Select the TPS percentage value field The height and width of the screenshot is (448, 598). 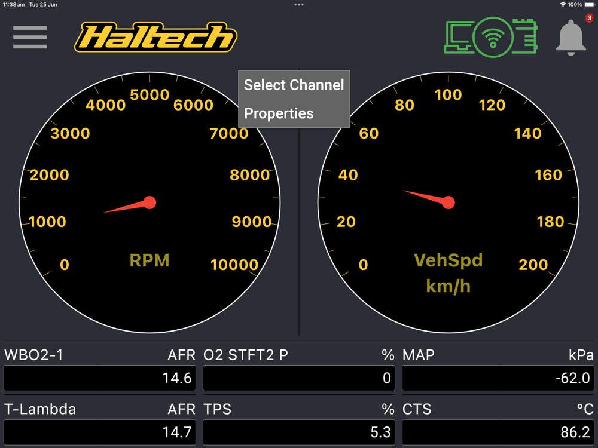pos(299,432)
